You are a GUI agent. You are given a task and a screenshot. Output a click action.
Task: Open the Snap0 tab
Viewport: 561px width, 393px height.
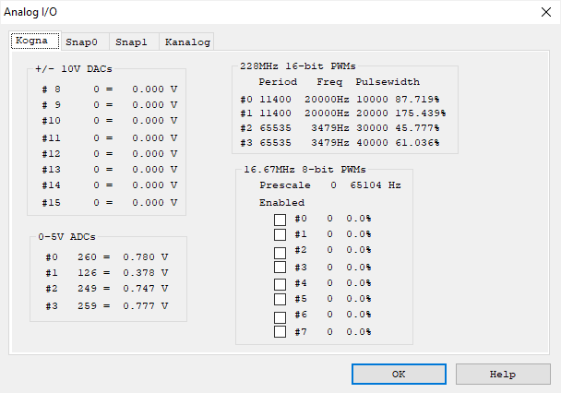82,42
